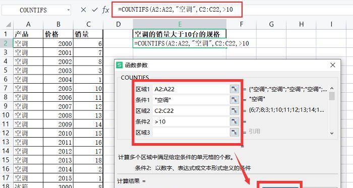
Task: Click the argument list scrollbar thumb
Action: (x=332, y=96)
